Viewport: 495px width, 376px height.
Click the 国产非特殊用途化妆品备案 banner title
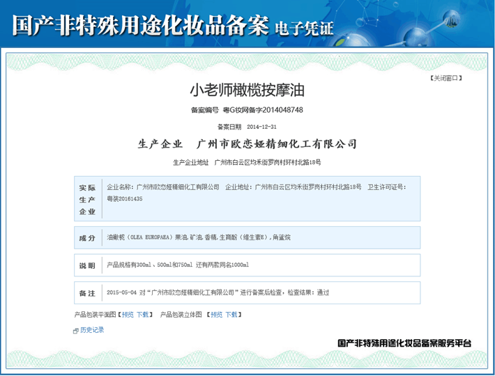[x=141, y=25]
